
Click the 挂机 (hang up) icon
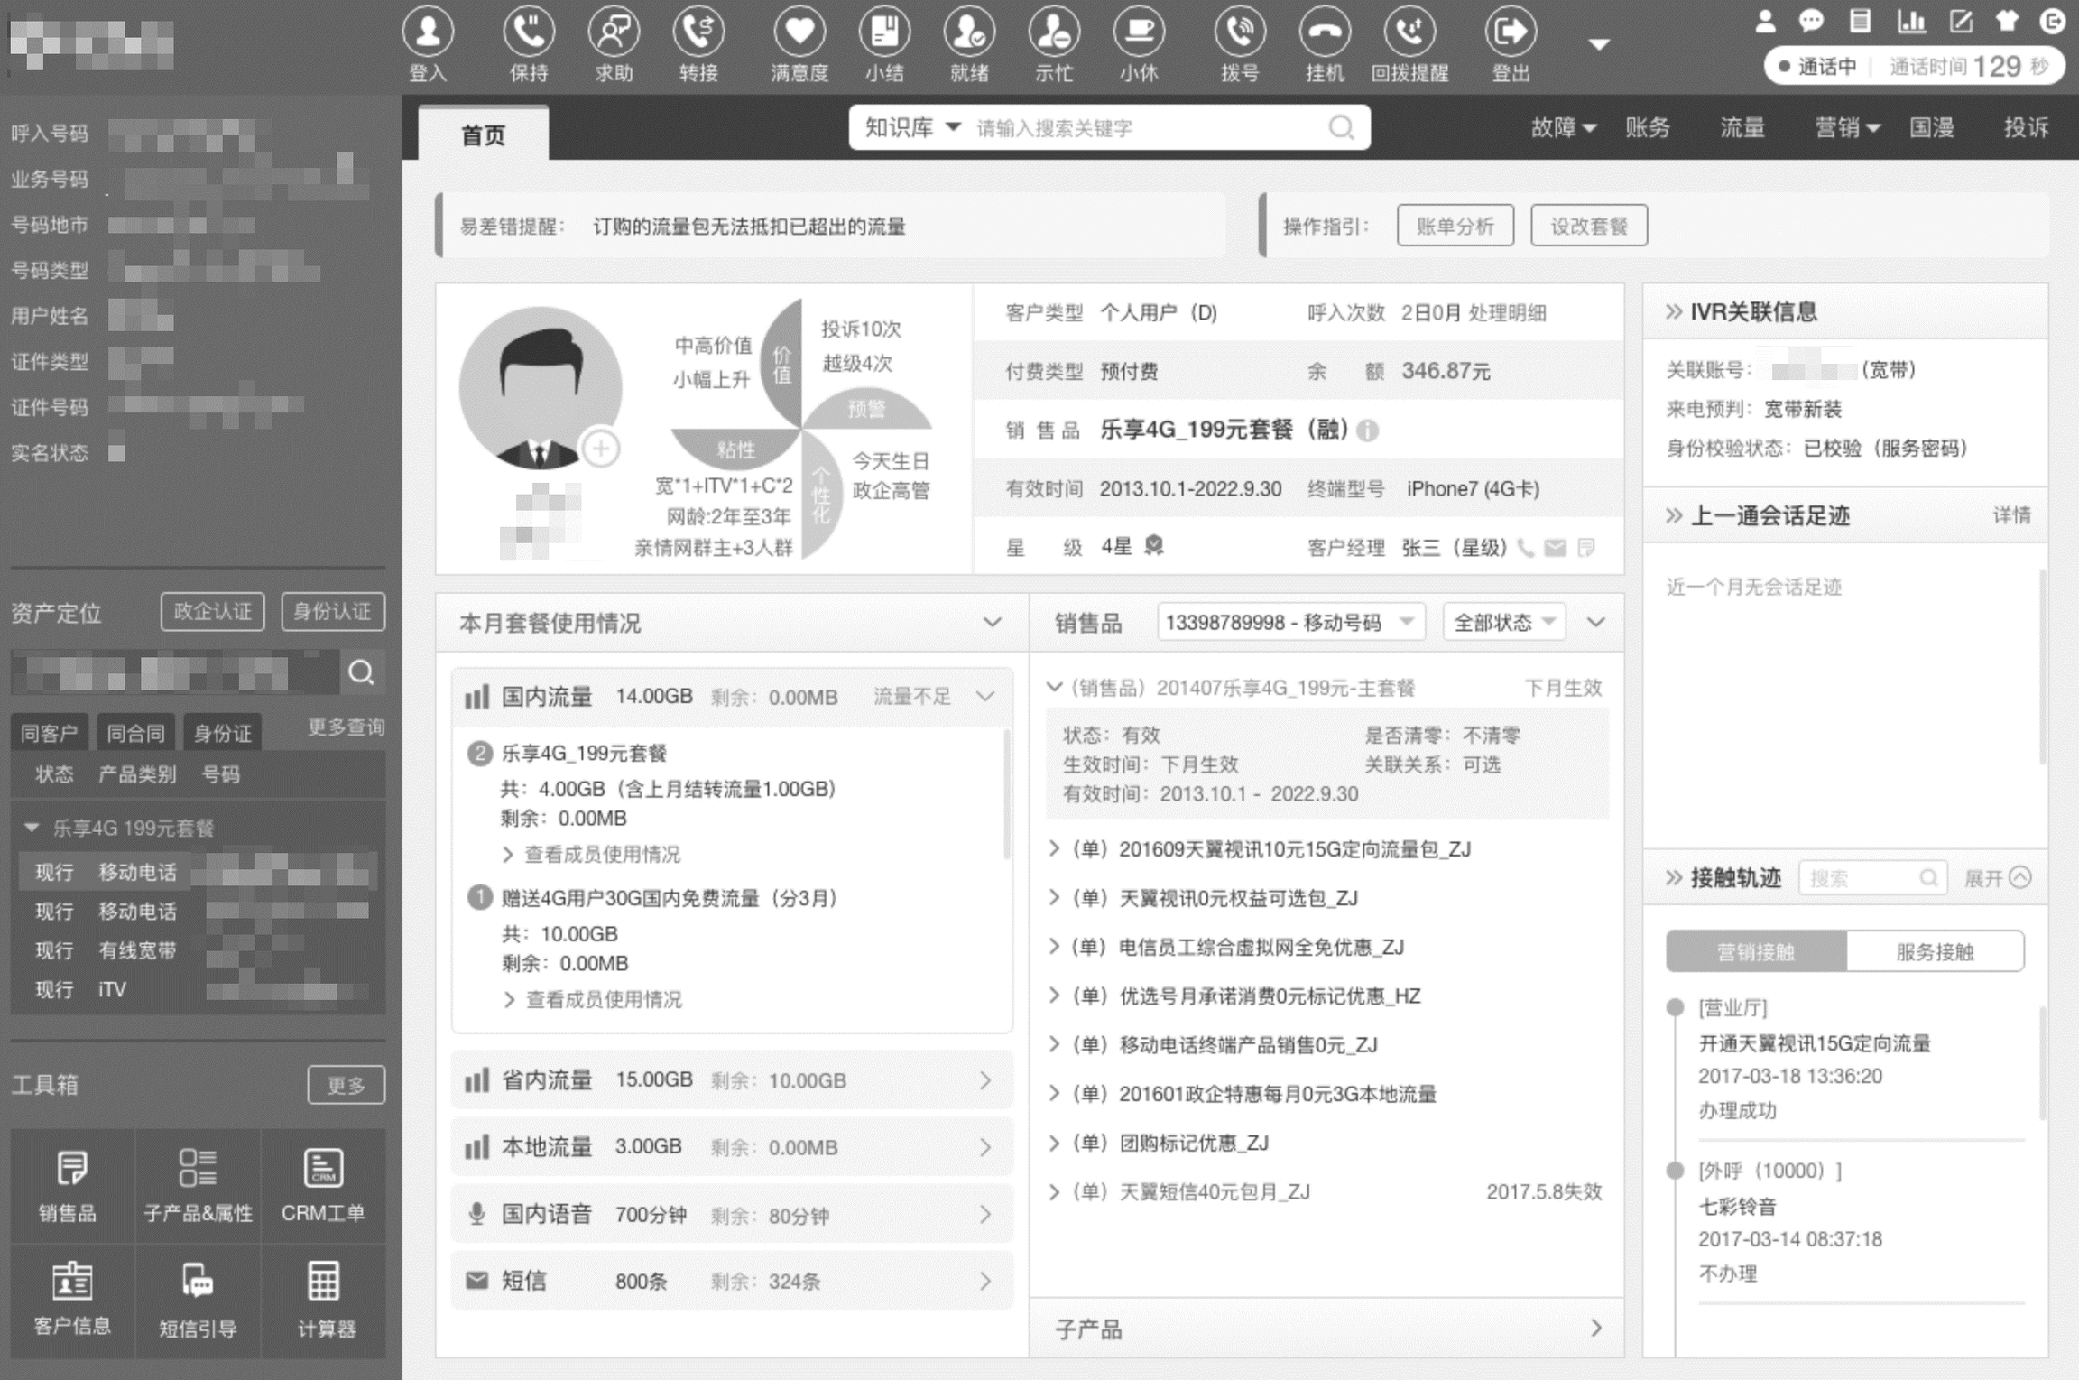pos(1325,32)
